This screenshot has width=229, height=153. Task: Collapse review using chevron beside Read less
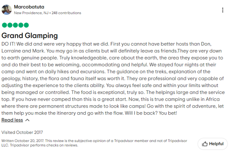pos(27,120)
